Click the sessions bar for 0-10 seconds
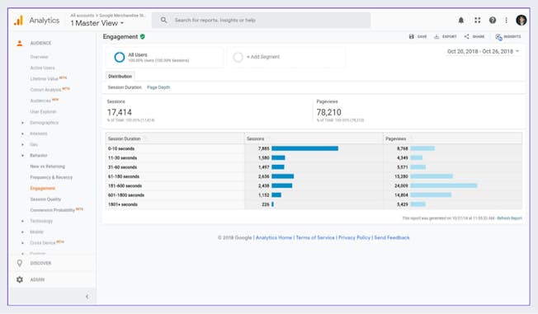Screen dimensions: 538x314 (x=305, y=148)
